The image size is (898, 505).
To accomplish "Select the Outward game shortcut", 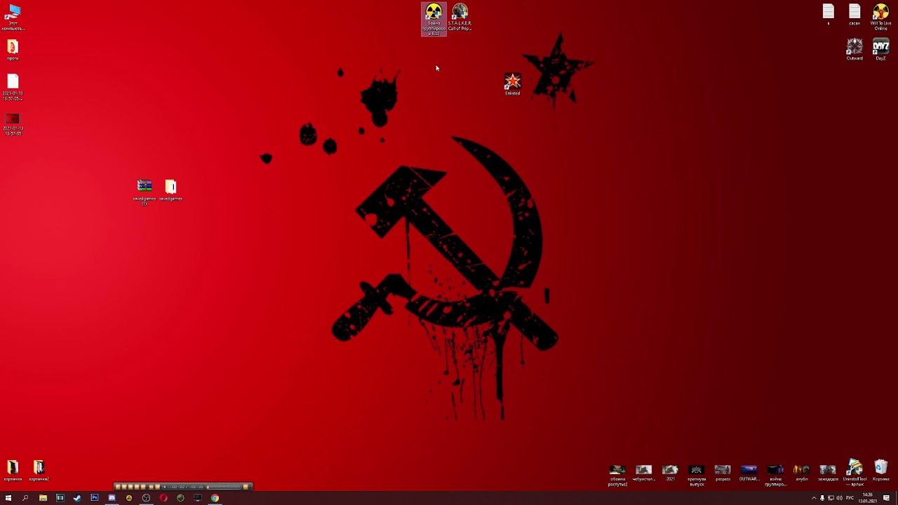I will pyautogui.click(x=855, y=50).
